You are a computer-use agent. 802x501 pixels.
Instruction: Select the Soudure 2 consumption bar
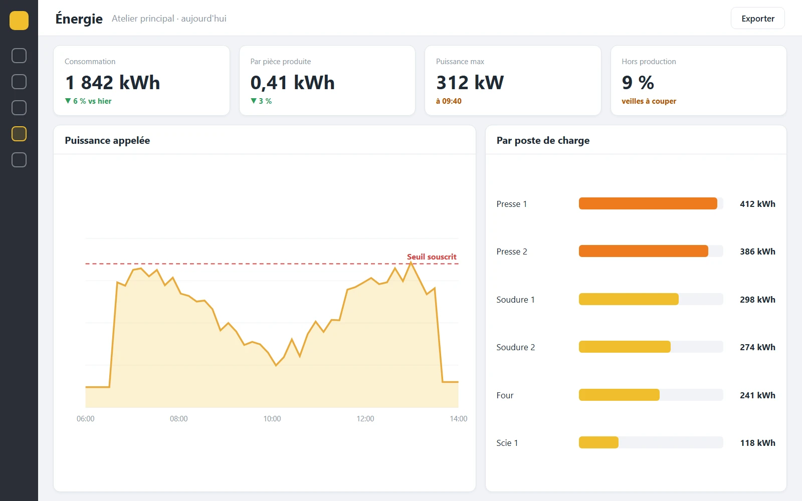(651, 347)
